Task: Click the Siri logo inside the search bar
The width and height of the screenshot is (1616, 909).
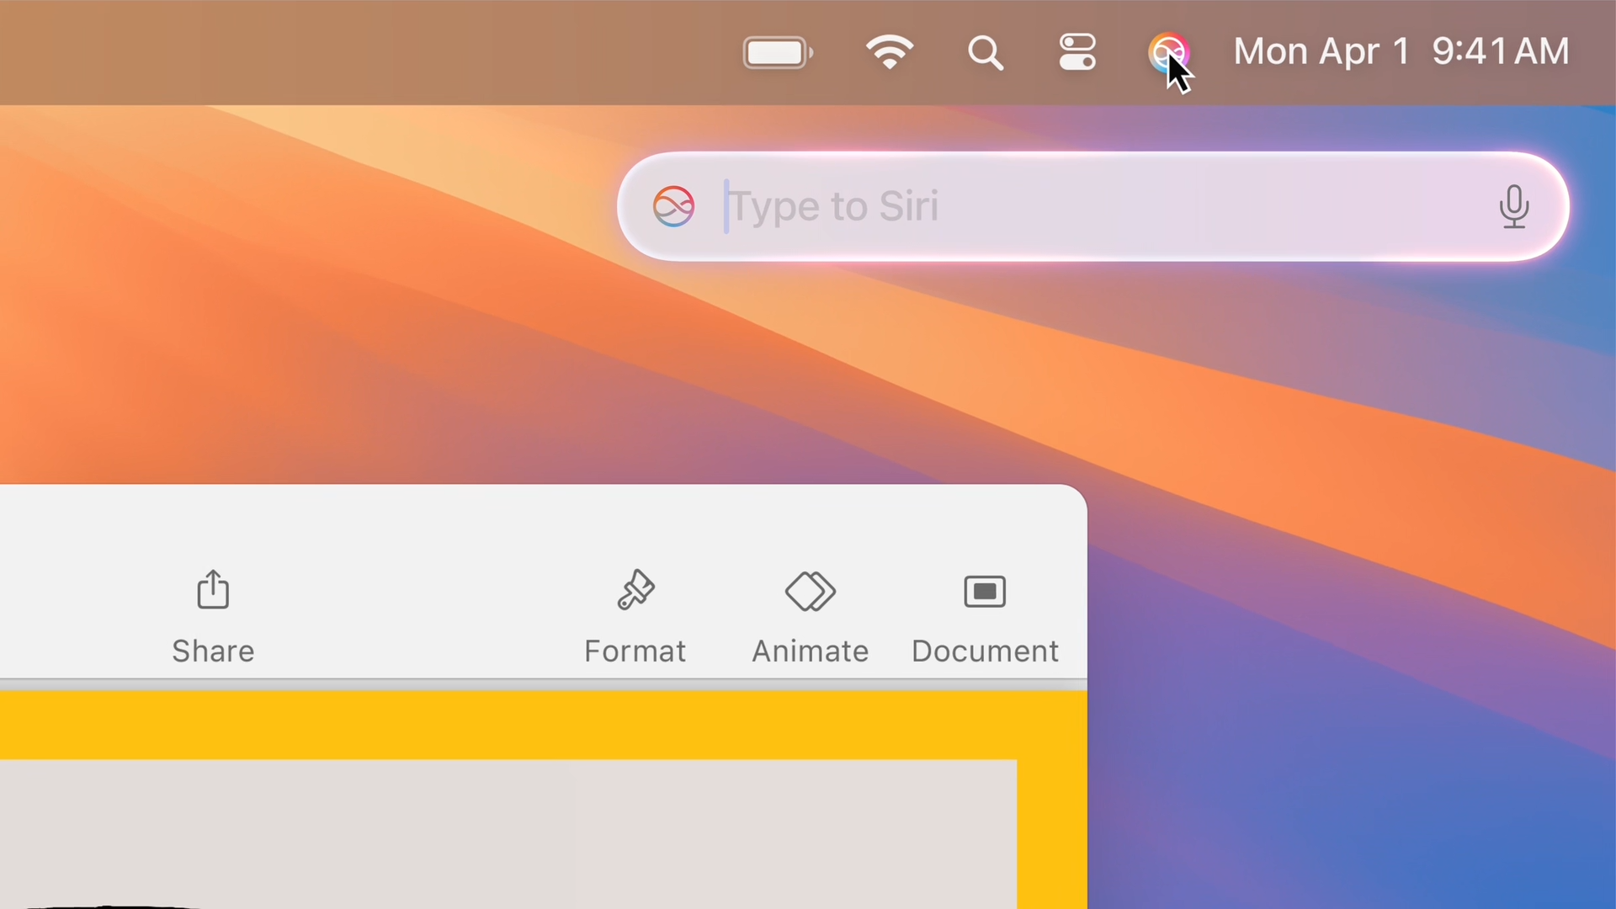Action: coord(673,206)
